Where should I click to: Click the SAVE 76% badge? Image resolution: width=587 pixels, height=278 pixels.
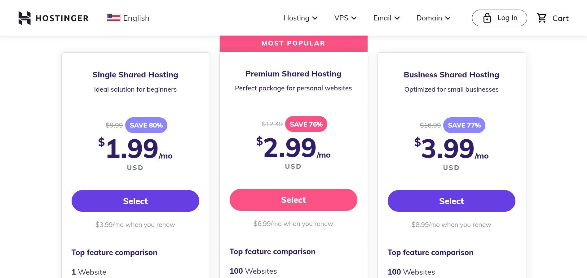coord(306,124)
